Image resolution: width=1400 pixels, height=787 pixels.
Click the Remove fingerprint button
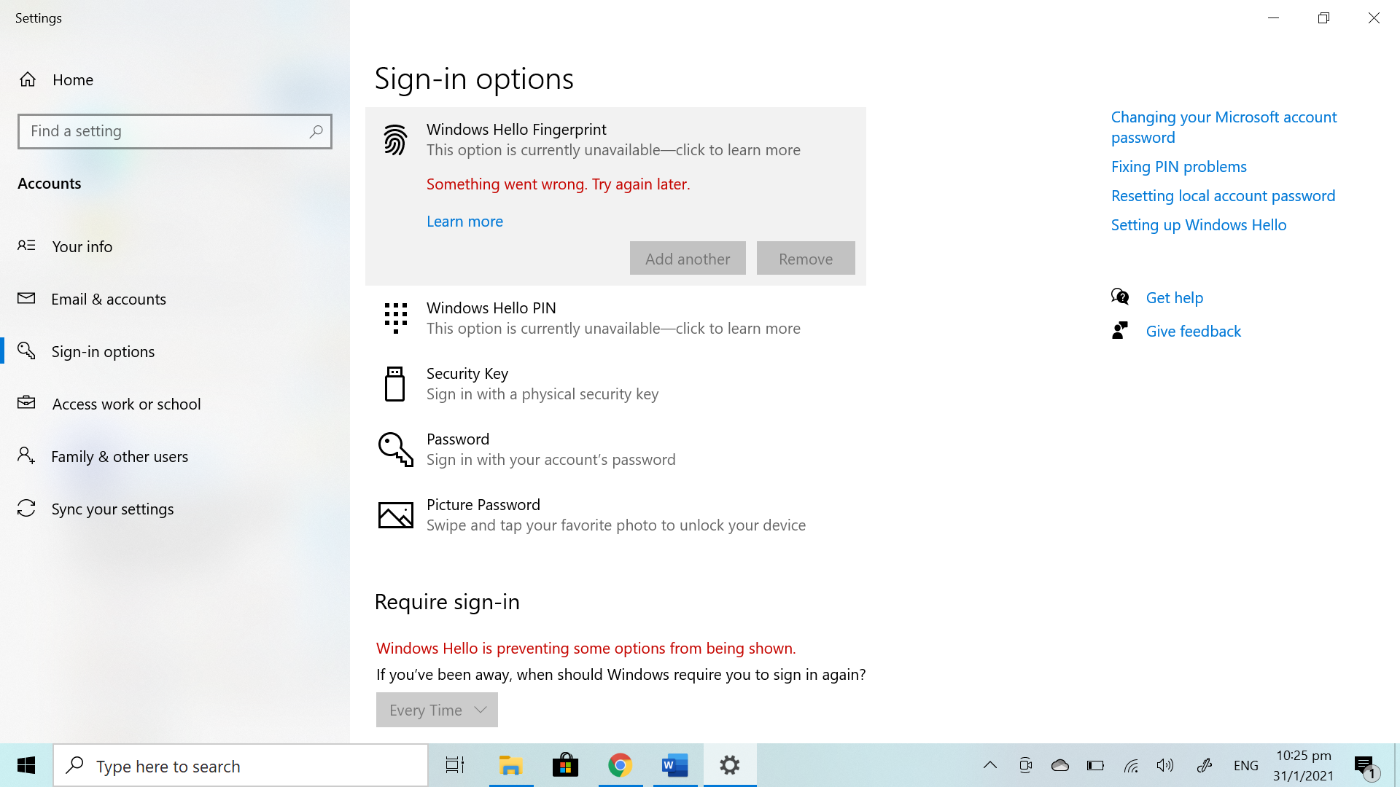point(806,258)
